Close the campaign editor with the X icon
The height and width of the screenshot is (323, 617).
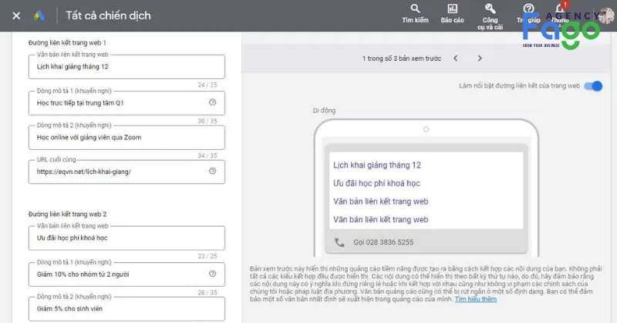click(x=16, y=15)
